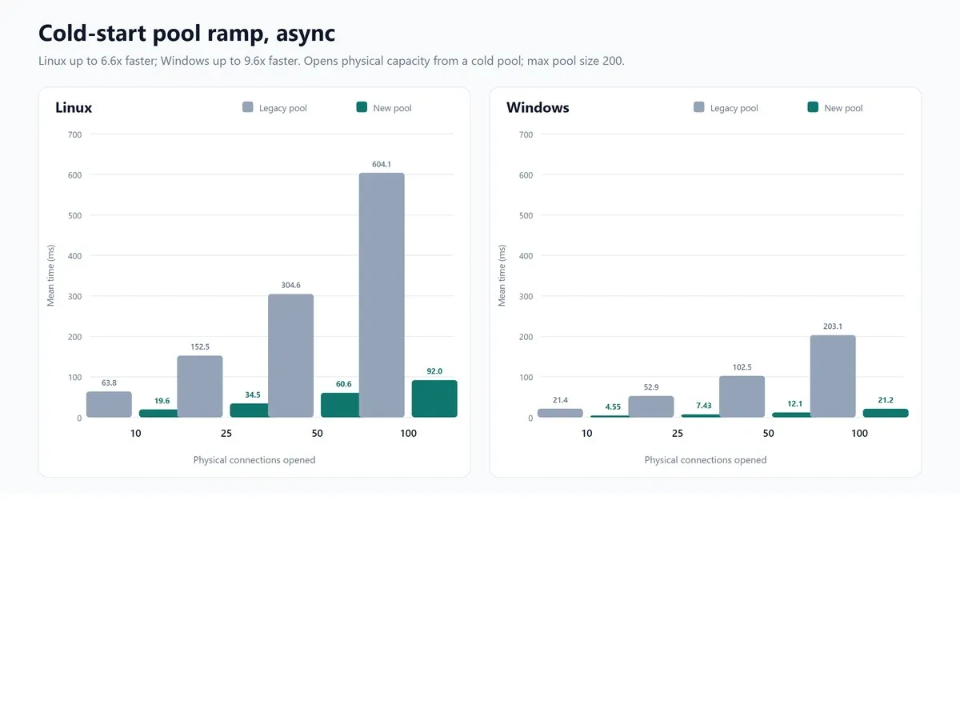Click the value label 152.5

point(200,346)
